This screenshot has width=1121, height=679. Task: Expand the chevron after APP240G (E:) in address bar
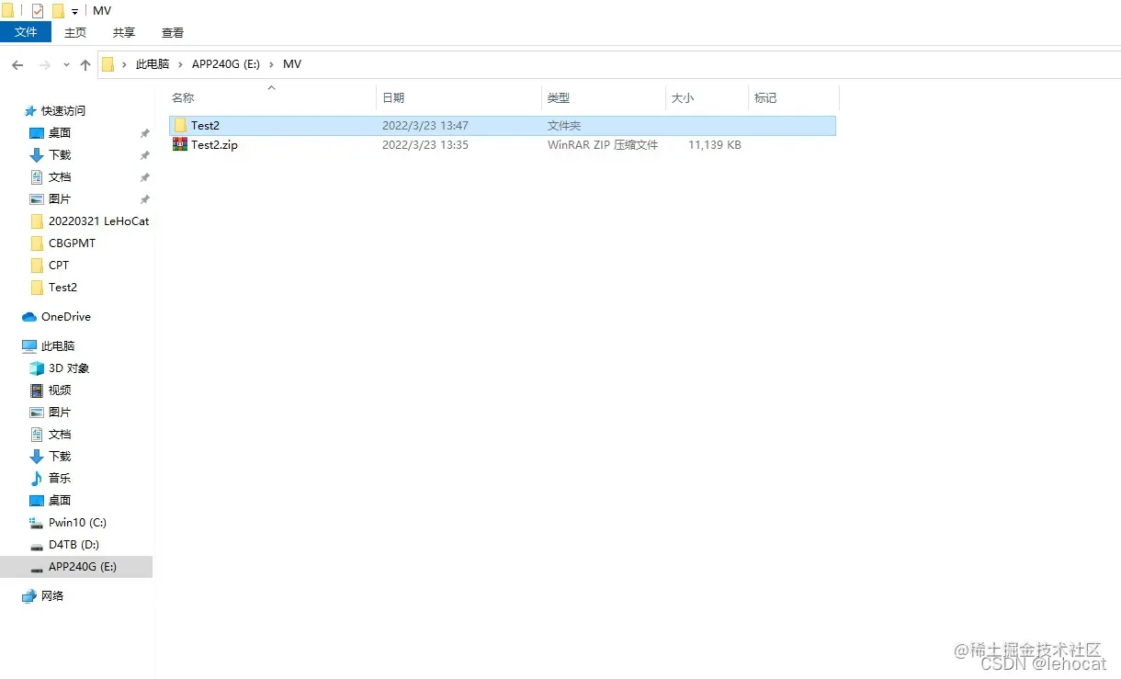272,64
